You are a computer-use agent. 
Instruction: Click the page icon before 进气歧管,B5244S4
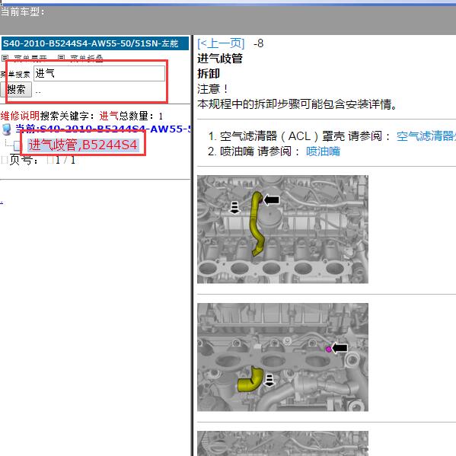[18, 145]
